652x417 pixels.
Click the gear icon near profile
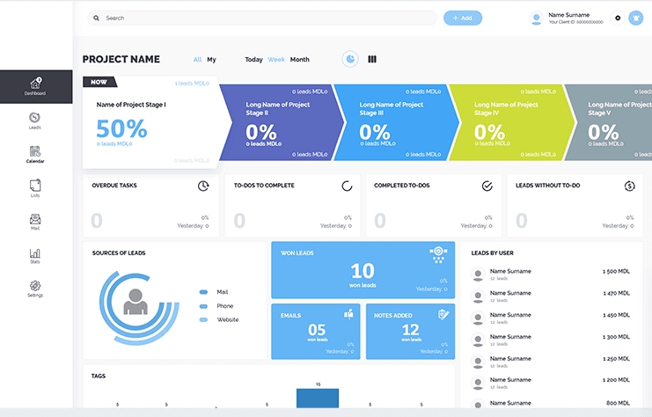[618, 18]
